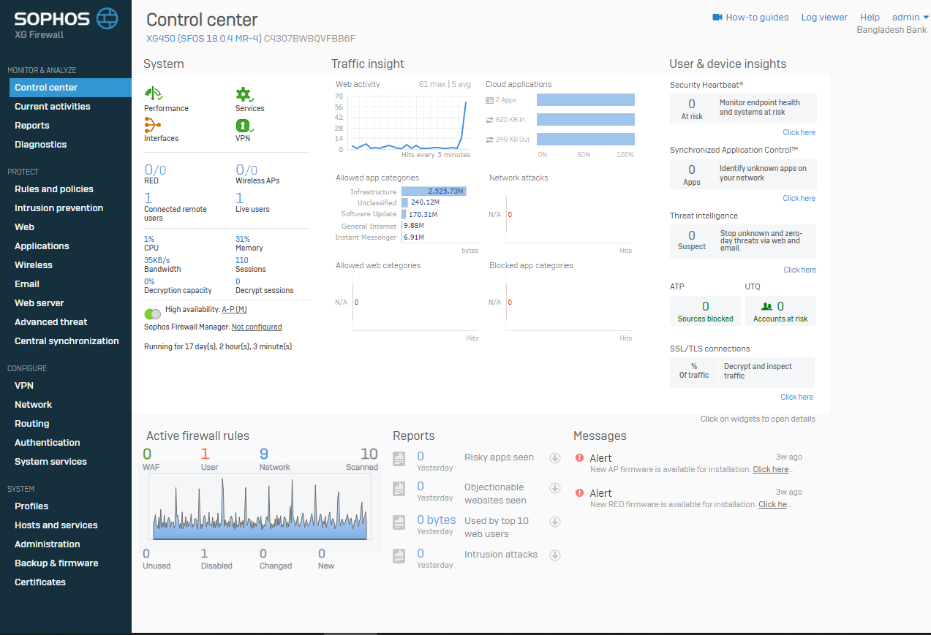Image resolution: width=931 pixels, height=635 pixels.
Task: Open Intrusion prevention menu item
Action: pyautogui.click(x=59, y=208)
